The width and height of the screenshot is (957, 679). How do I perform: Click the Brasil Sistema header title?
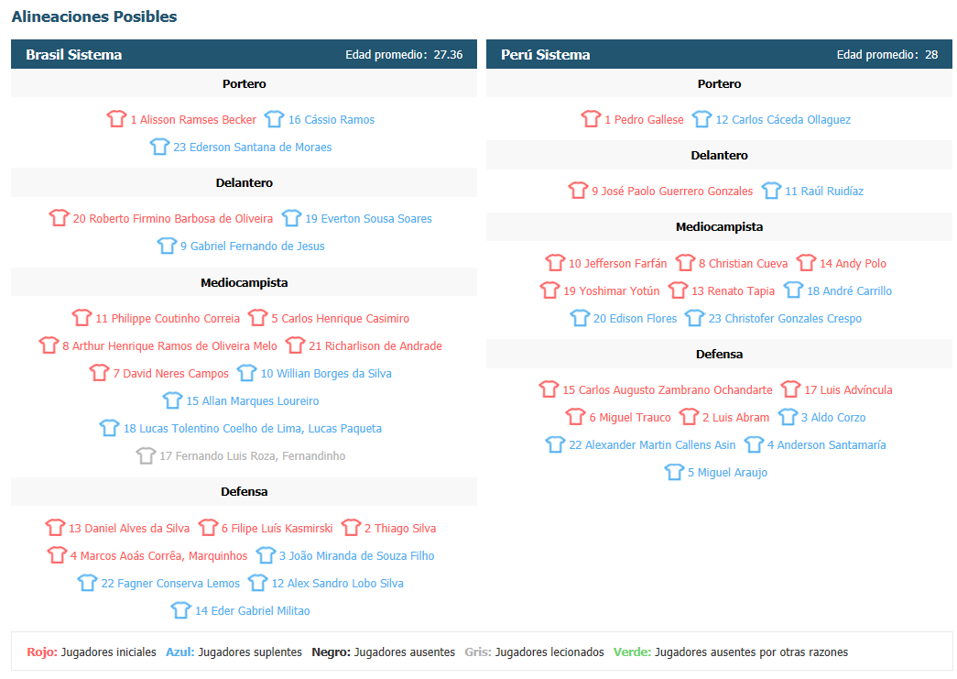coord(74,54)
